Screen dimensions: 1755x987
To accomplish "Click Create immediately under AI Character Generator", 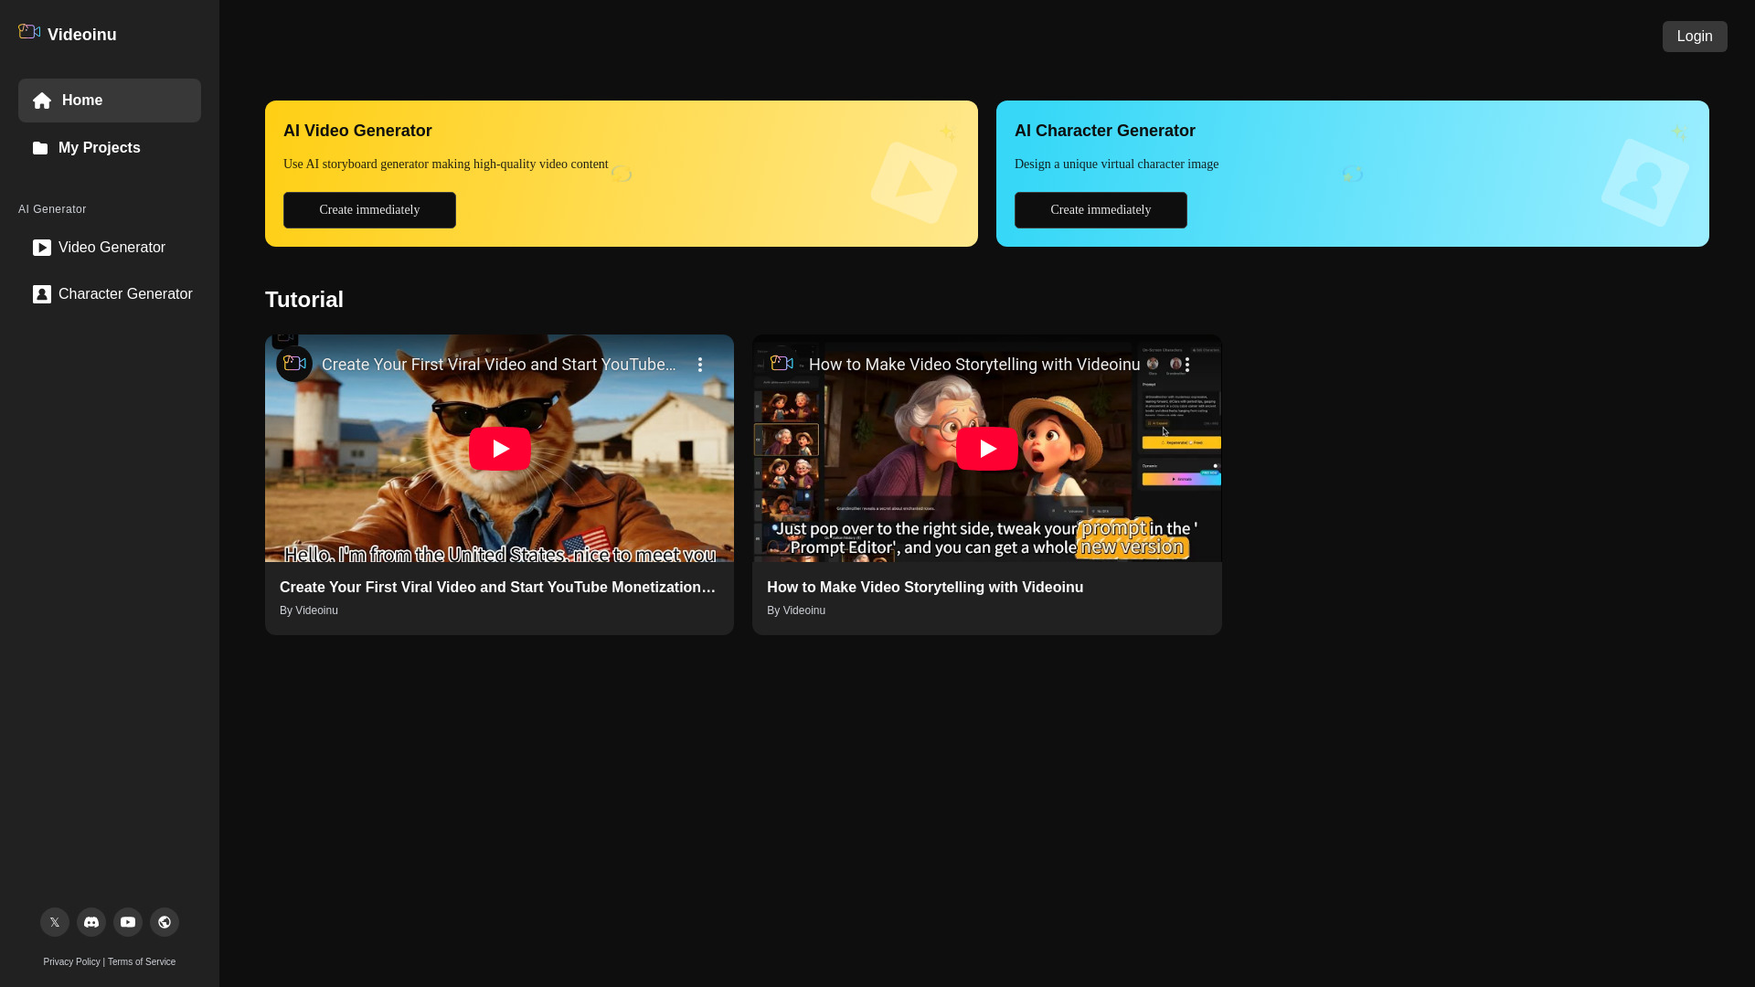I will coord(1100,209).
